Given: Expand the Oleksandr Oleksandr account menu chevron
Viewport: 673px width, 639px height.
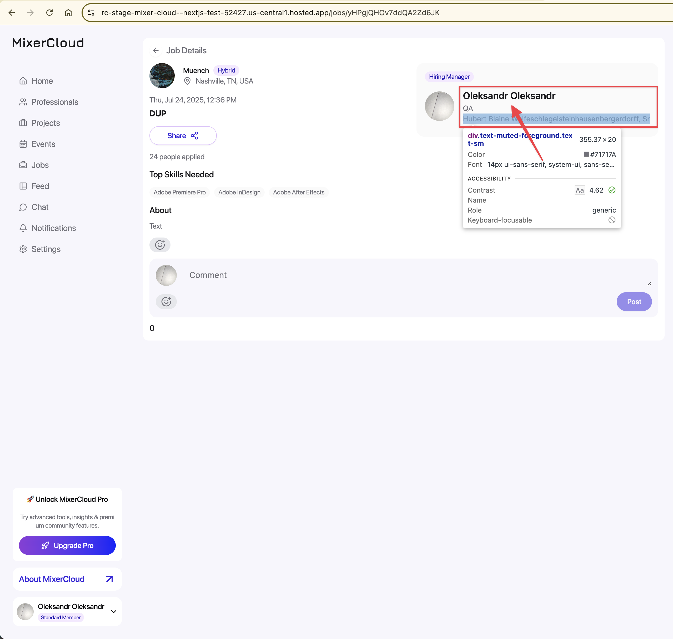Looking at the screenshot, I should click(x=114, y=611).
